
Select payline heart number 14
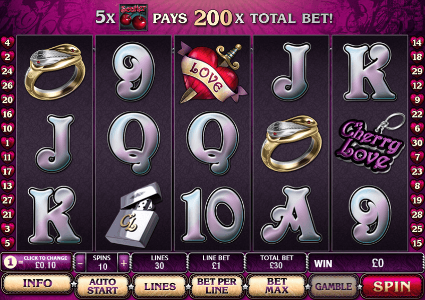click(x=417, y=42)
